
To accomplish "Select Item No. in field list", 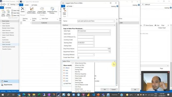I will tap(78, 72).
